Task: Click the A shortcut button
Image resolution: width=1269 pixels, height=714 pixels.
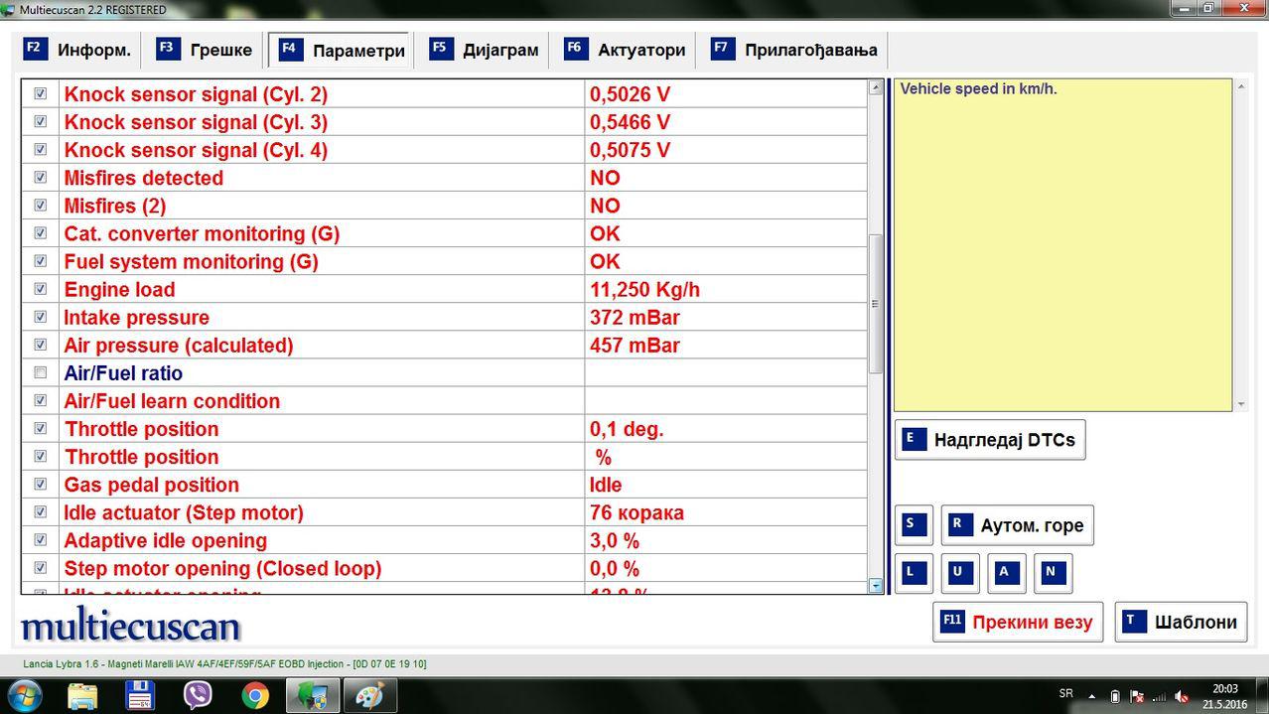Action: [x=1007, y=573]
